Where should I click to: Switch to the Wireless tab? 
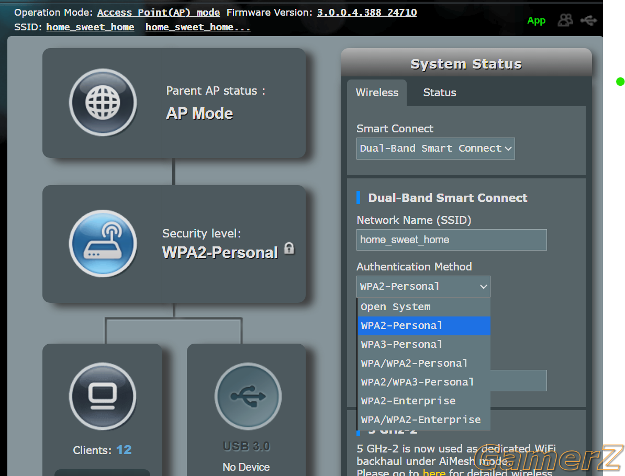point(377,93)
